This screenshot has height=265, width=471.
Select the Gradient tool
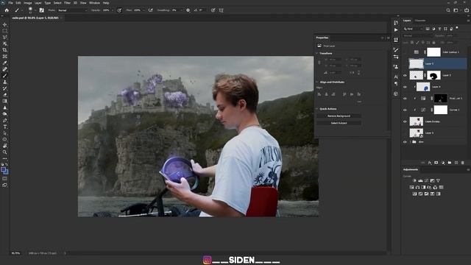tap(5, 102)
